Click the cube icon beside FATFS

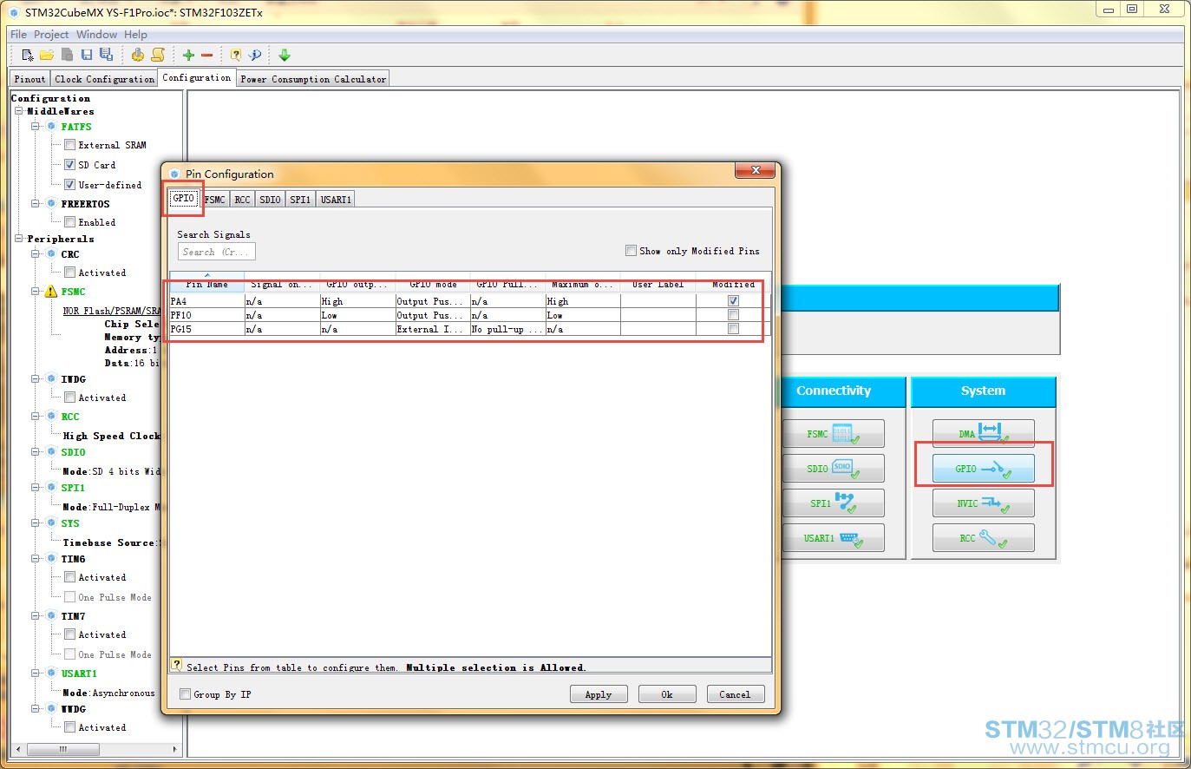click(51, 127)
